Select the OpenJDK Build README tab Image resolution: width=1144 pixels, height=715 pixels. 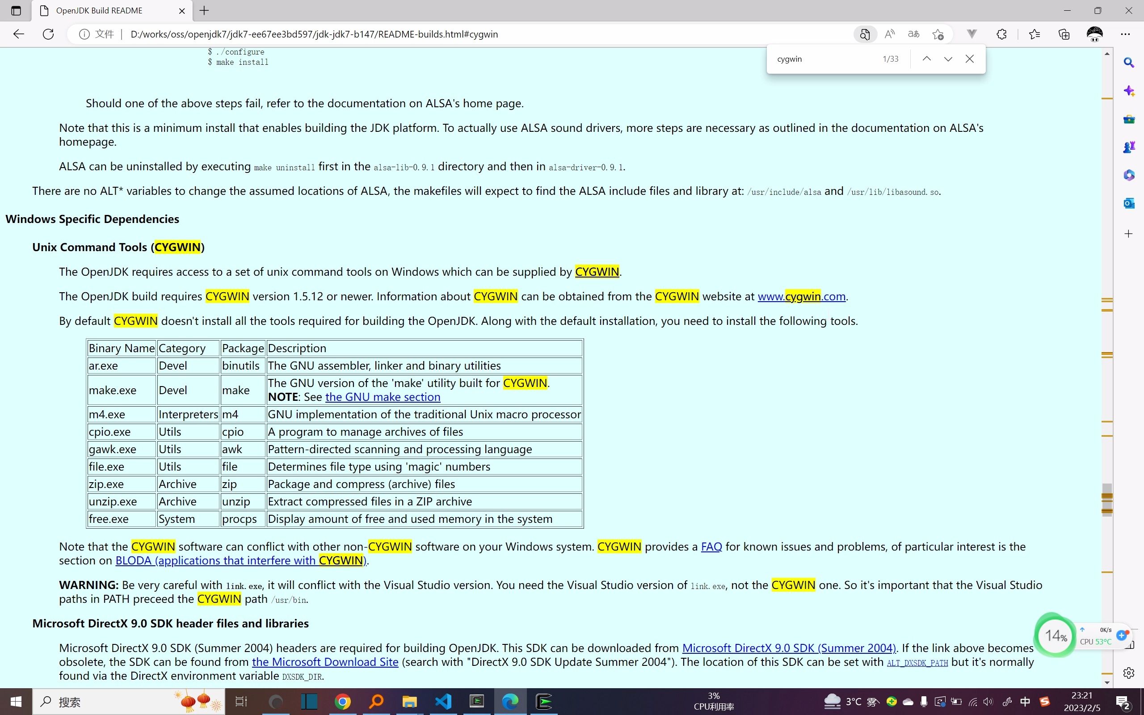tap(112, 11)
